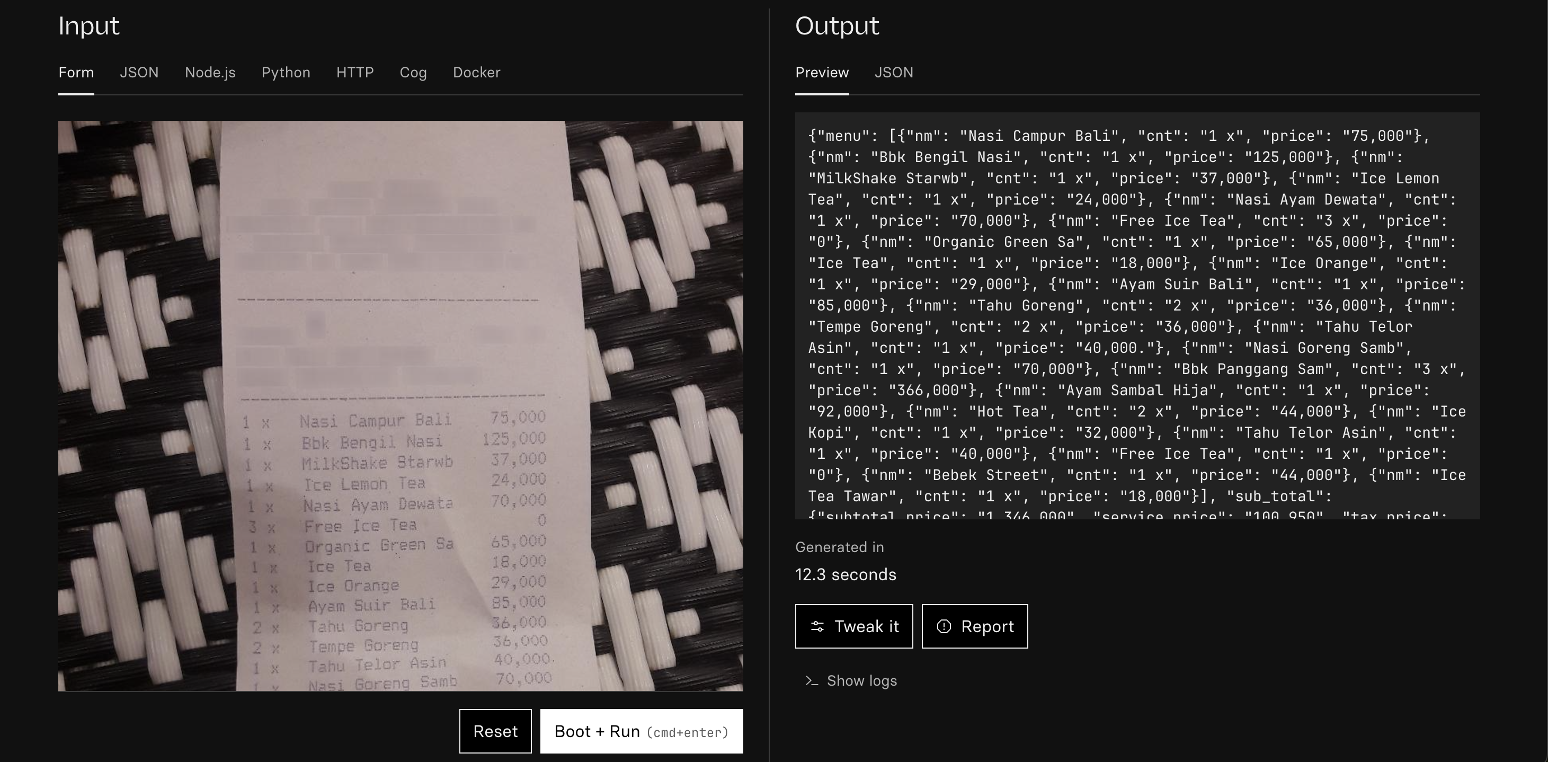Image resolution: width=1548 pixels, height=762 pixels.
Task: Select the Cog tab
Action: 413,73
